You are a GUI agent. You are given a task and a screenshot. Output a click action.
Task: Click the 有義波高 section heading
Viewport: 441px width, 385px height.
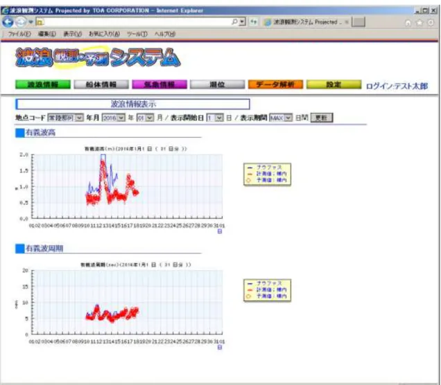point(40,132)
